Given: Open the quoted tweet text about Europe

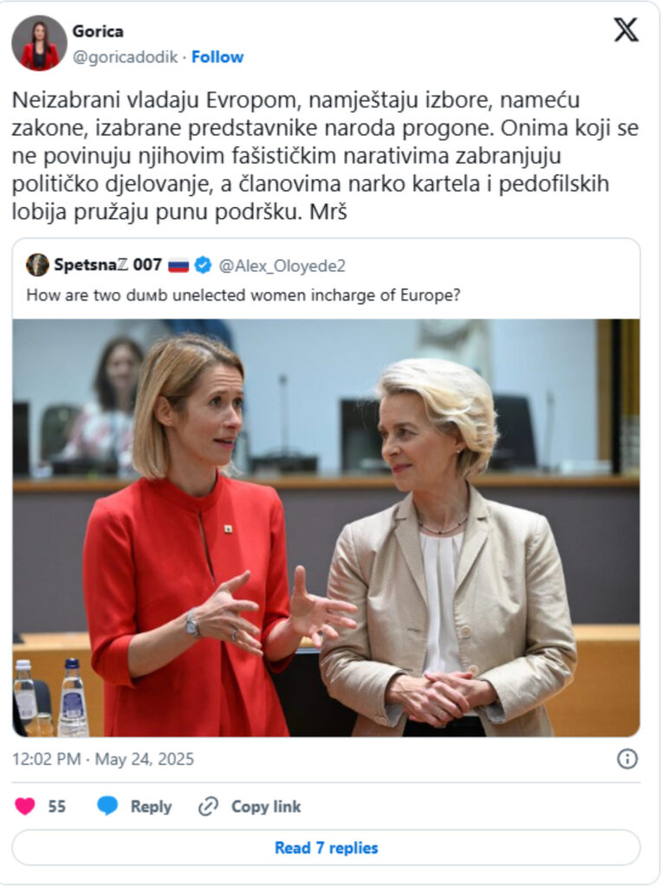Looking at the screenshot, I should click(x=243, y=295).
